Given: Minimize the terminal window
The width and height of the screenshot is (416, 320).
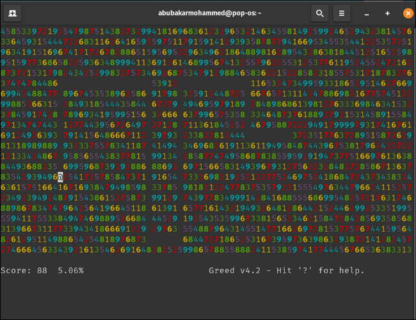Looking at the screenshot, I should click(x=367, y=13).
